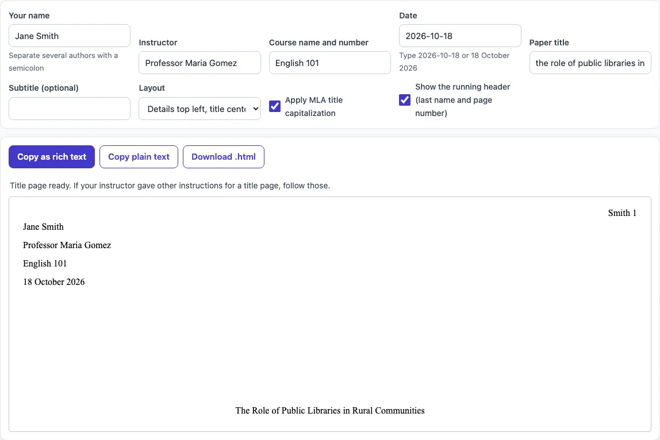Image resolution: width=660 pixels, height=440 pixels.
Task: Focus the Your name input field
Action: (70, 36)
